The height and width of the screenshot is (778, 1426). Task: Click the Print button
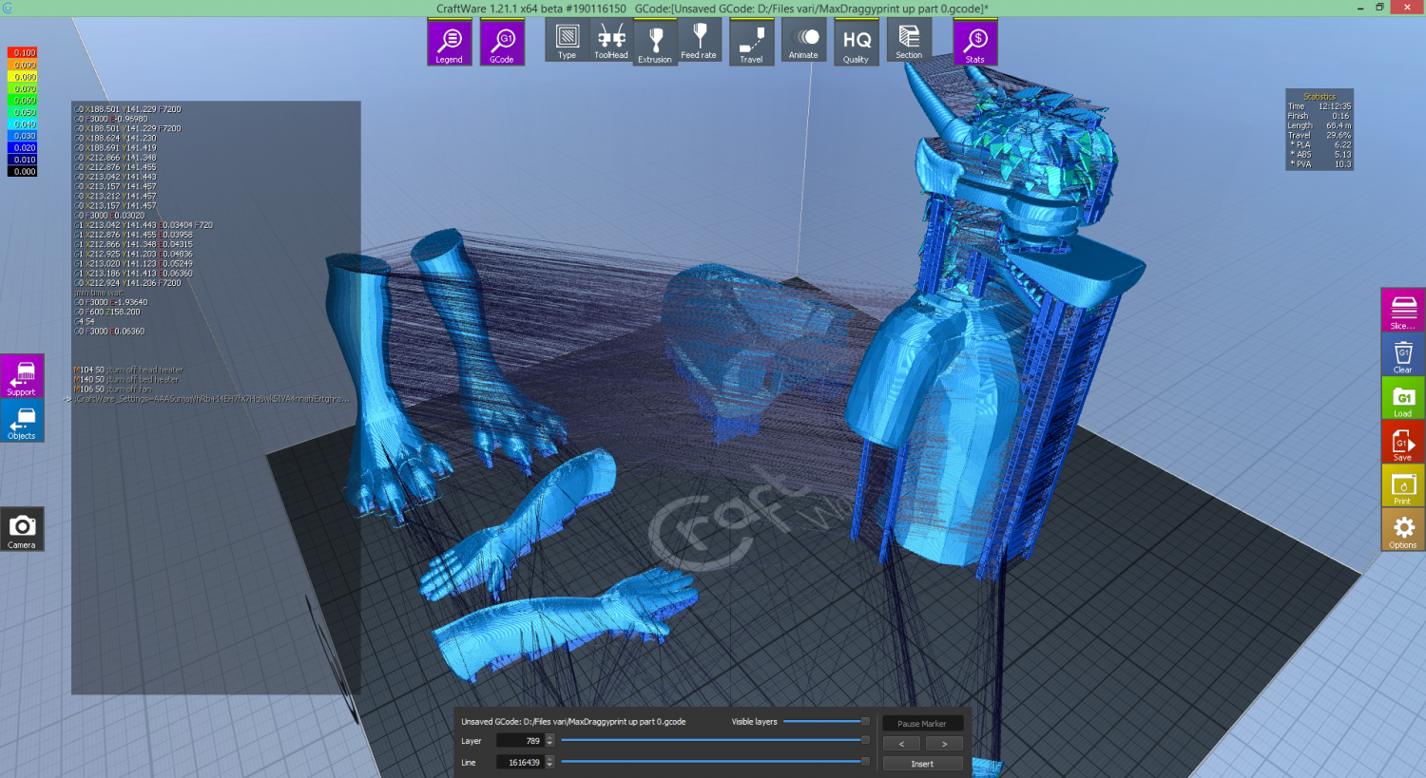coord(1403,485)
